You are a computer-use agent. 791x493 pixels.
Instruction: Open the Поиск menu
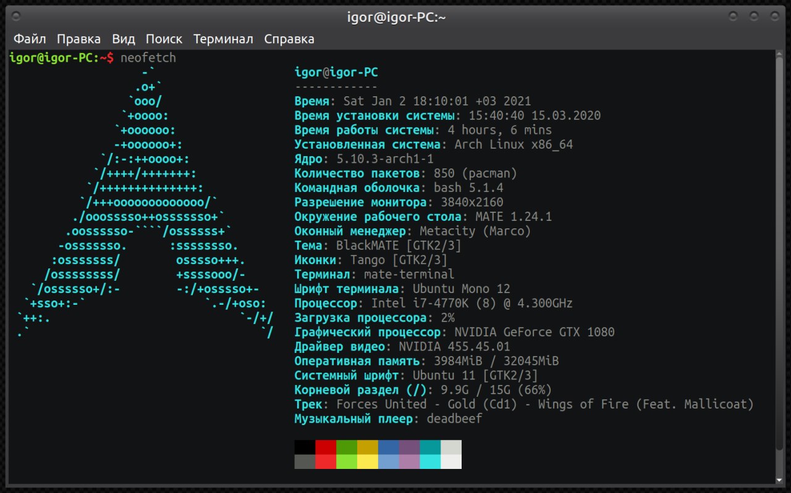164,39
